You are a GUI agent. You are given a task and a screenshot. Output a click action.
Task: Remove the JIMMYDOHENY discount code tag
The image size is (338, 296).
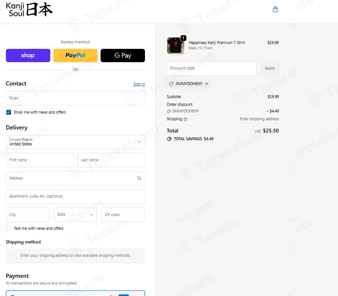[x=207, y=84]
